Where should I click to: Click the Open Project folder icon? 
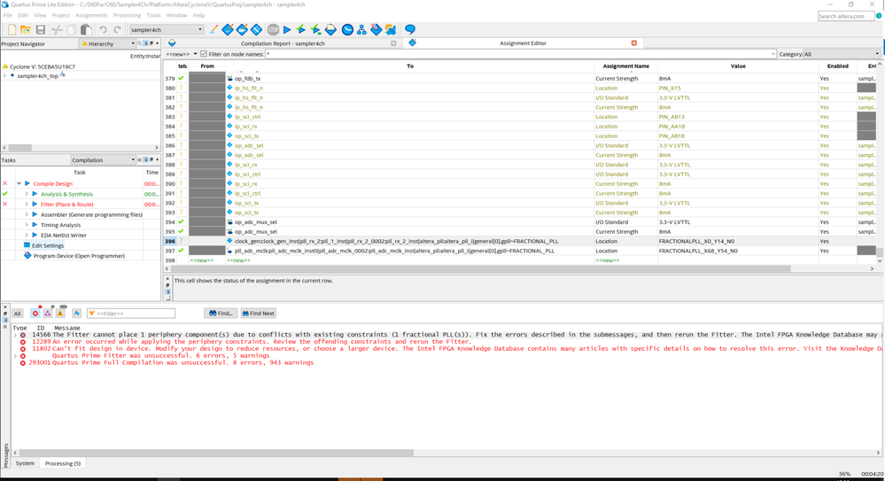coord(26,30)
